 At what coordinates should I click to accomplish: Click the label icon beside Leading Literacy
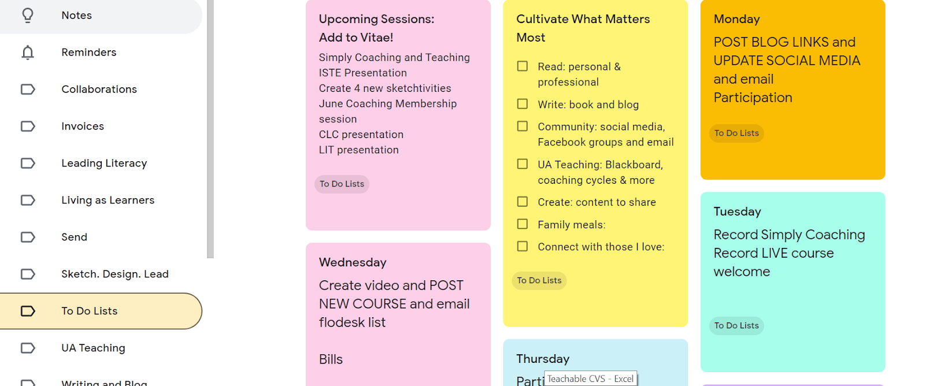[x=27, y=163]
